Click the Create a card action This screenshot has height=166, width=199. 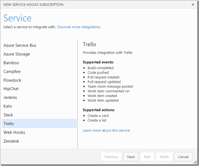(98, 116)
